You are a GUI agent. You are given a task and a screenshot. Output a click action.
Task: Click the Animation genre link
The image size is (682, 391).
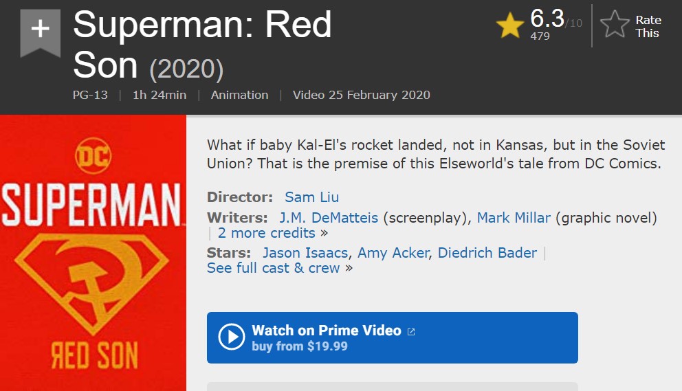point(239,95)
